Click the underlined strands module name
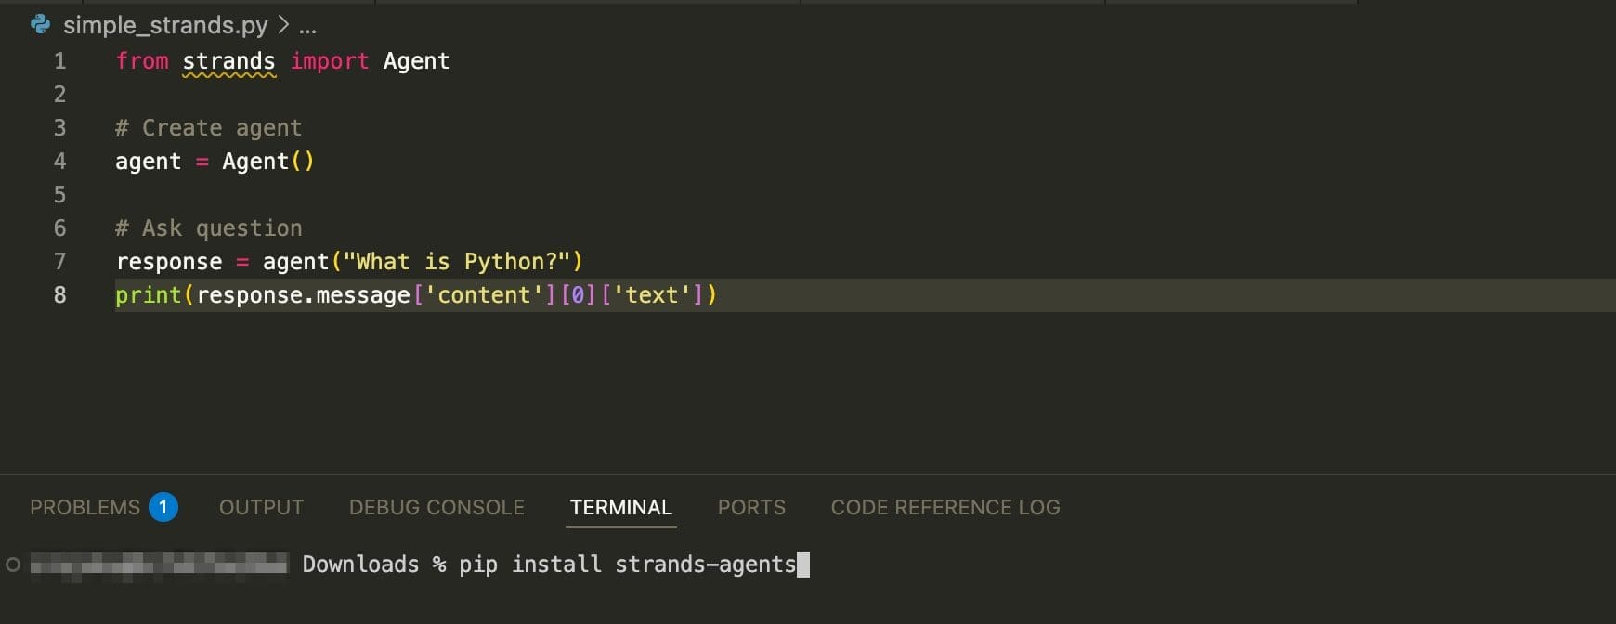 point(228,61)
